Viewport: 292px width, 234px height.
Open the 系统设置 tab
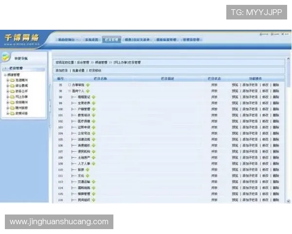pos(91,40)
